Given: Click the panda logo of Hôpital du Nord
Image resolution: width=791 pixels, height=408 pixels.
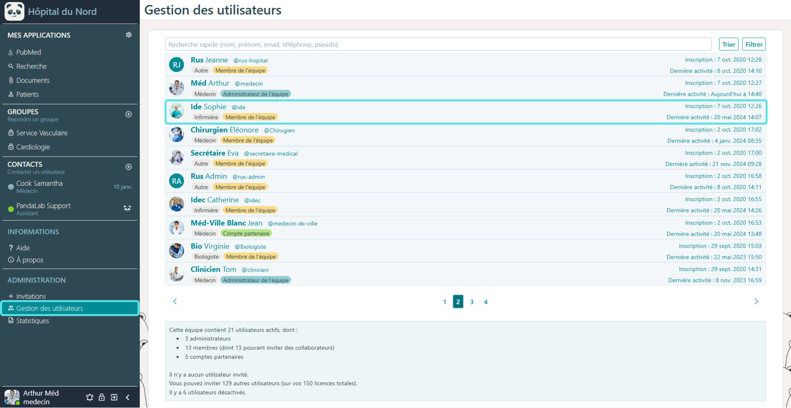Looking at the screenshot, I should click(14, 11).
